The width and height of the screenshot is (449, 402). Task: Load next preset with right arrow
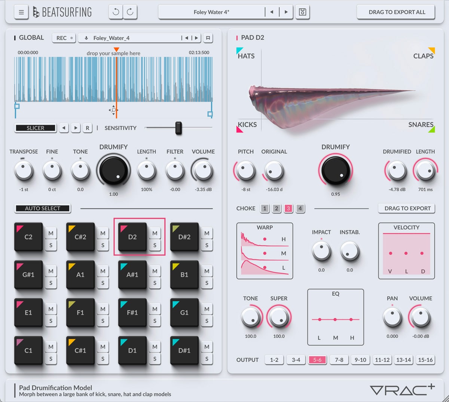tap(286, 12)
